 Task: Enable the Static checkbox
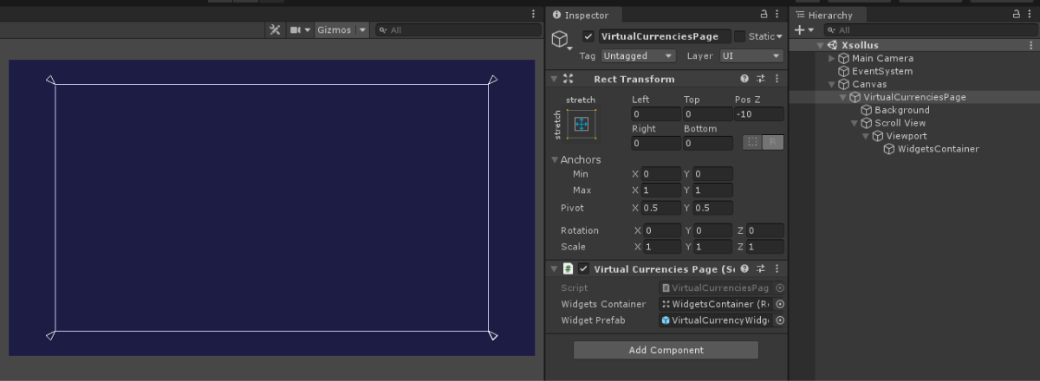(x=739, y=36)
